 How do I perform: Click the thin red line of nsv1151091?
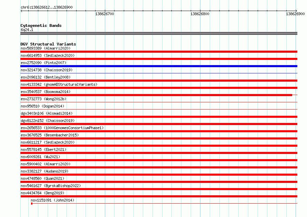click(x=164, y=204)
